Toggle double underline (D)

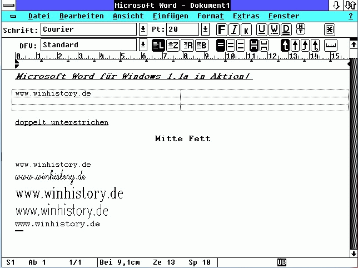[286, 29]
